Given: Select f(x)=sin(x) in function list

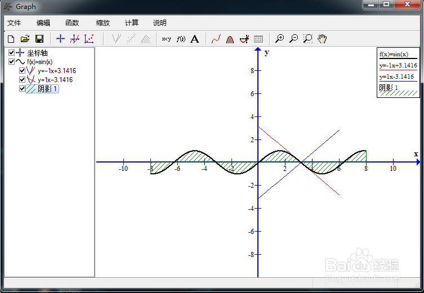Looking at the screenshot, I should [x=40, y=62].
